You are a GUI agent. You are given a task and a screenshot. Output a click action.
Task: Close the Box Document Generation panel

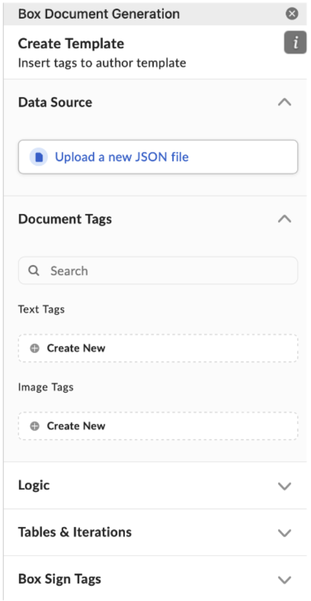tap(292, 14)
